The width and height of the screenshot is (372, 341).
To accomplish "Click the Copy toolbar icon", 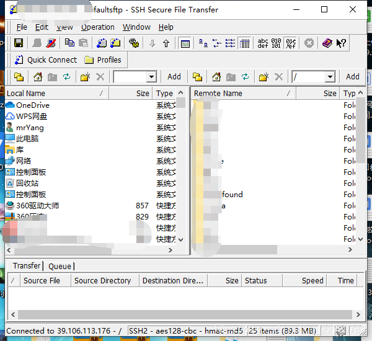I will (x=69, y=43).
